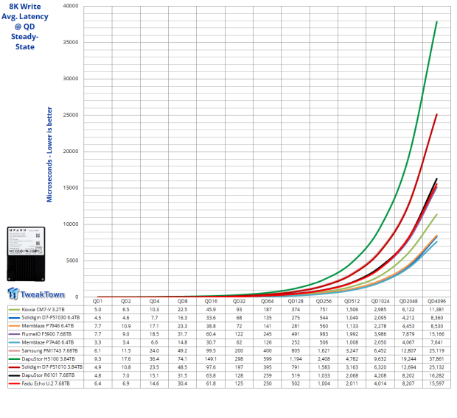
Task: Click the dark red curve endpoint at QD4096
Action: [x=436, y=114]
